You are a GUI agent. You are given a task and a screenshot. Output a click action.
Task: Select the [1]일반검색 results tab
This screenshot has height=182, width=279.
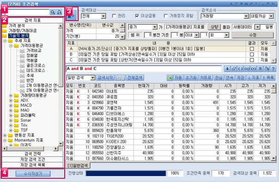point(78,165)
